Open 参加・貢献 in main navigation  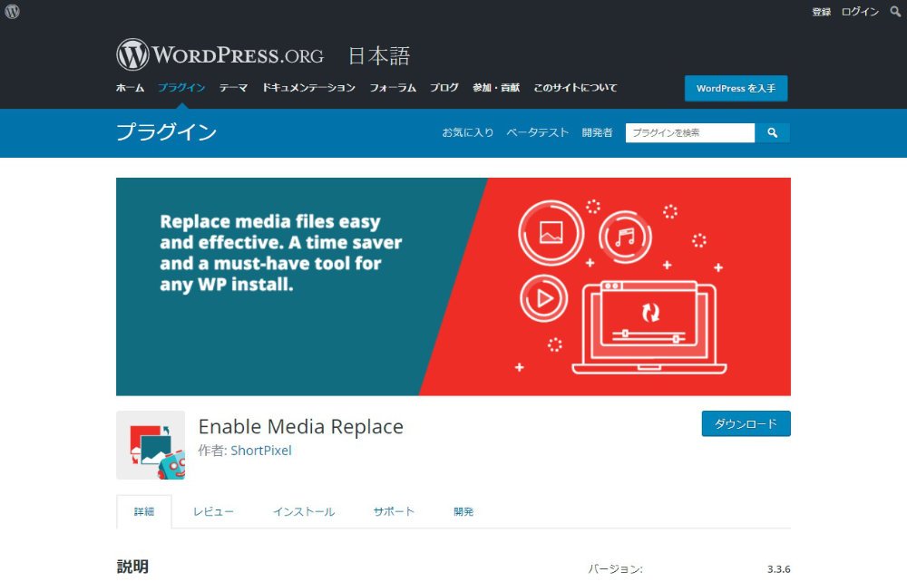tap(496, 88)
